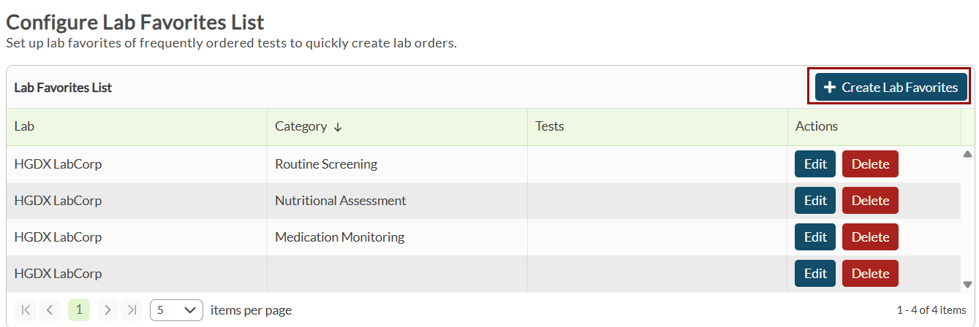Open the items per page dropdown

pos(176,310)
